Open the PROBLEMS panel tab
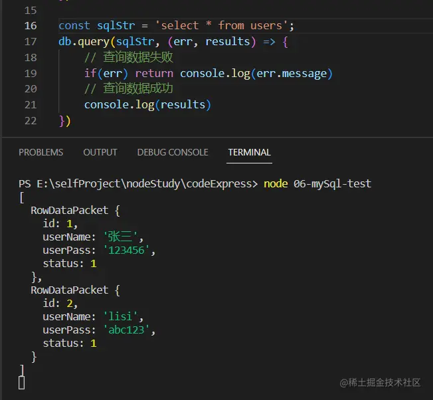Screen dimensions: 433x400 point(41,152)
